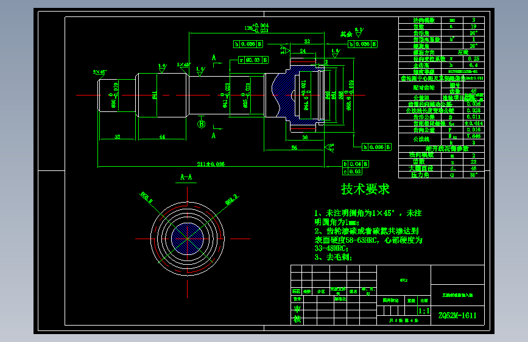Click the 6.4 full tooth height value
The image size is (528, 342).
click(x=473, y=65)
